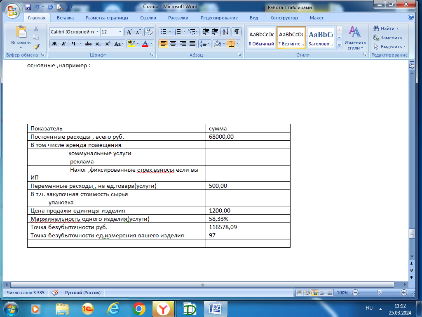Viewport: 422px width, 317px height.
Task: Toggle italic (К) formatting
Action: [x=63, y=44]
